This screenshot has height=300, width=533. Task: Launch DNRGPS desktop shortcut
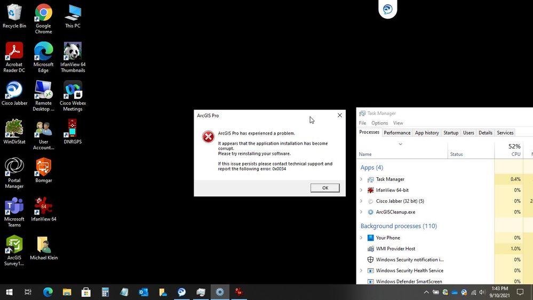coord(73,132)
